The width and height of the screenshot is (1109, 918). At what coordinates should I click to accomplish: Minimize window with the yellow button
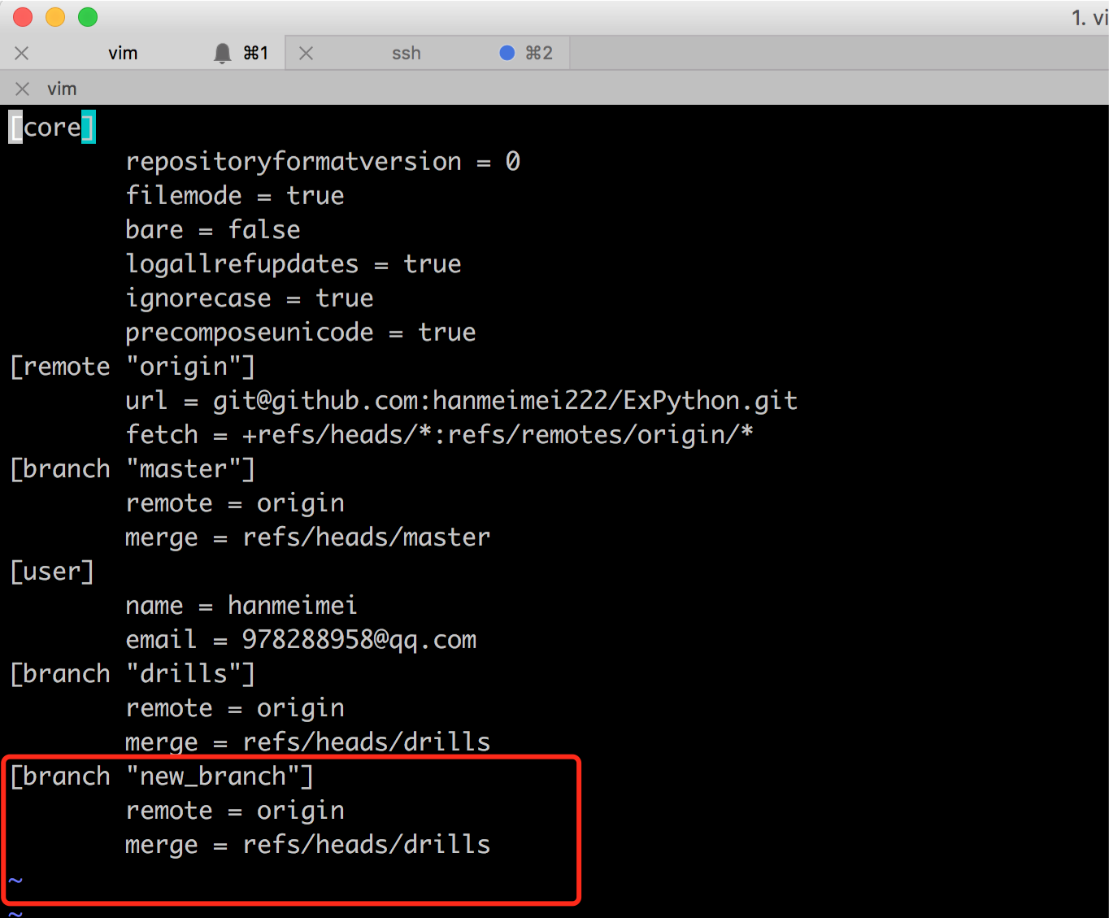tap(55, 17)
